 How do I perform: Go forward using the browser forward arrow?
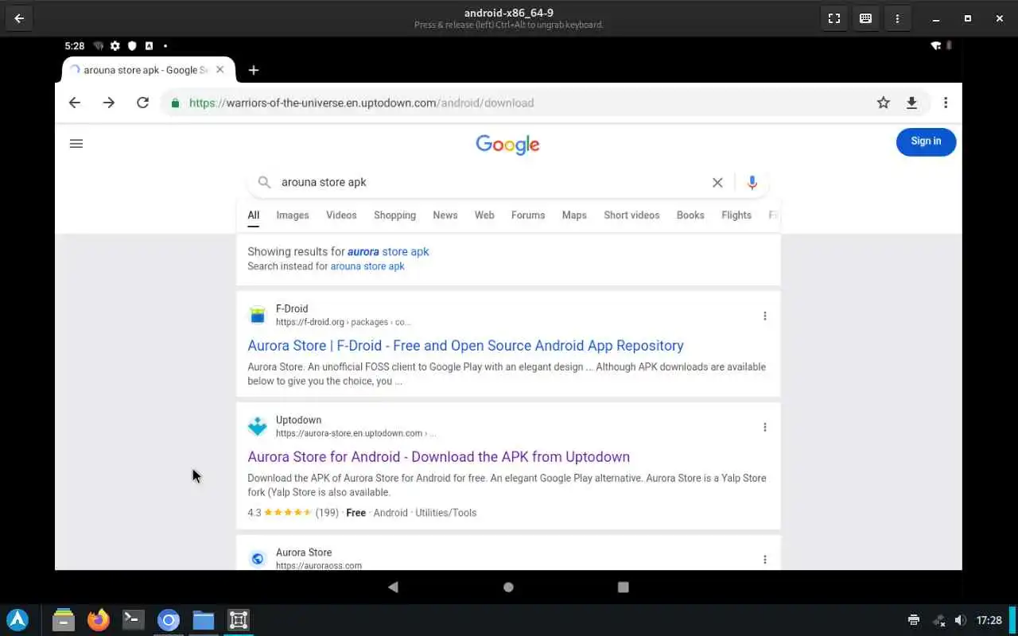[x=109, y=103]
